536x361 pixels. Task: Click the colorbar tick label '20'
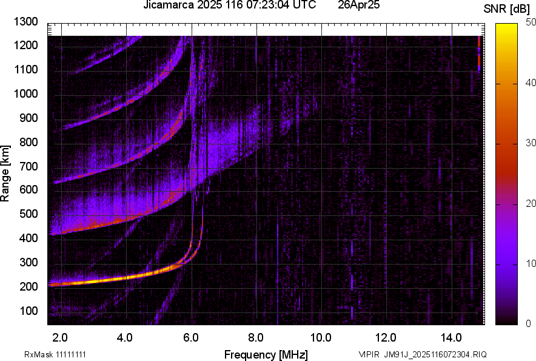click(531, 203)
